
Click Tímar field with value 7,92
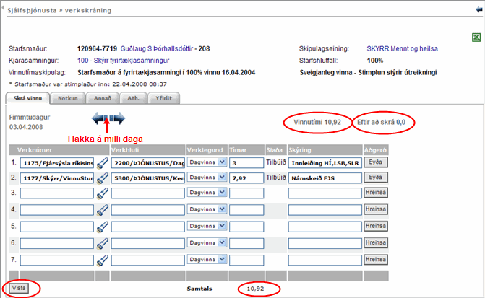point(246,178)
